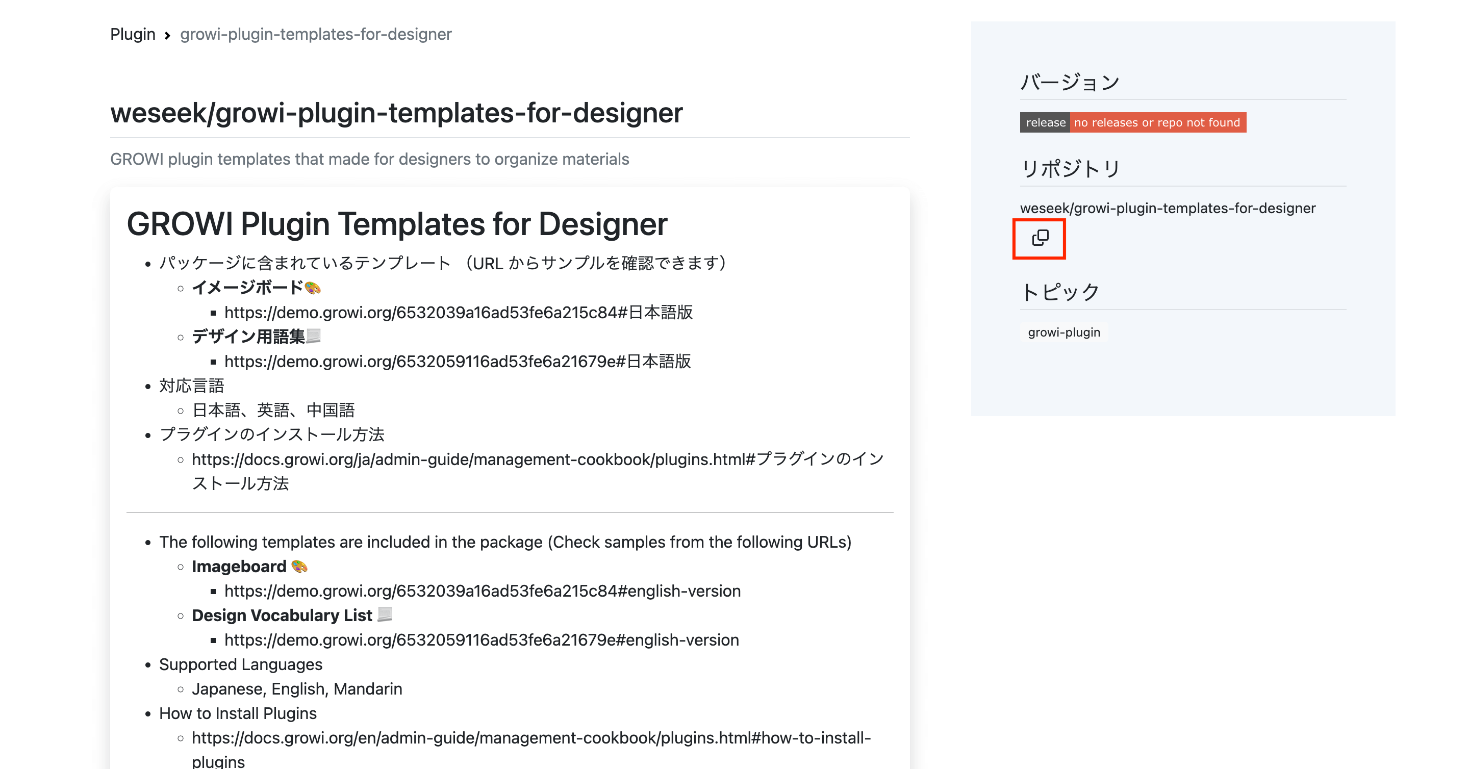
Task: Click the release status badge
Action: pos(1132,122)
